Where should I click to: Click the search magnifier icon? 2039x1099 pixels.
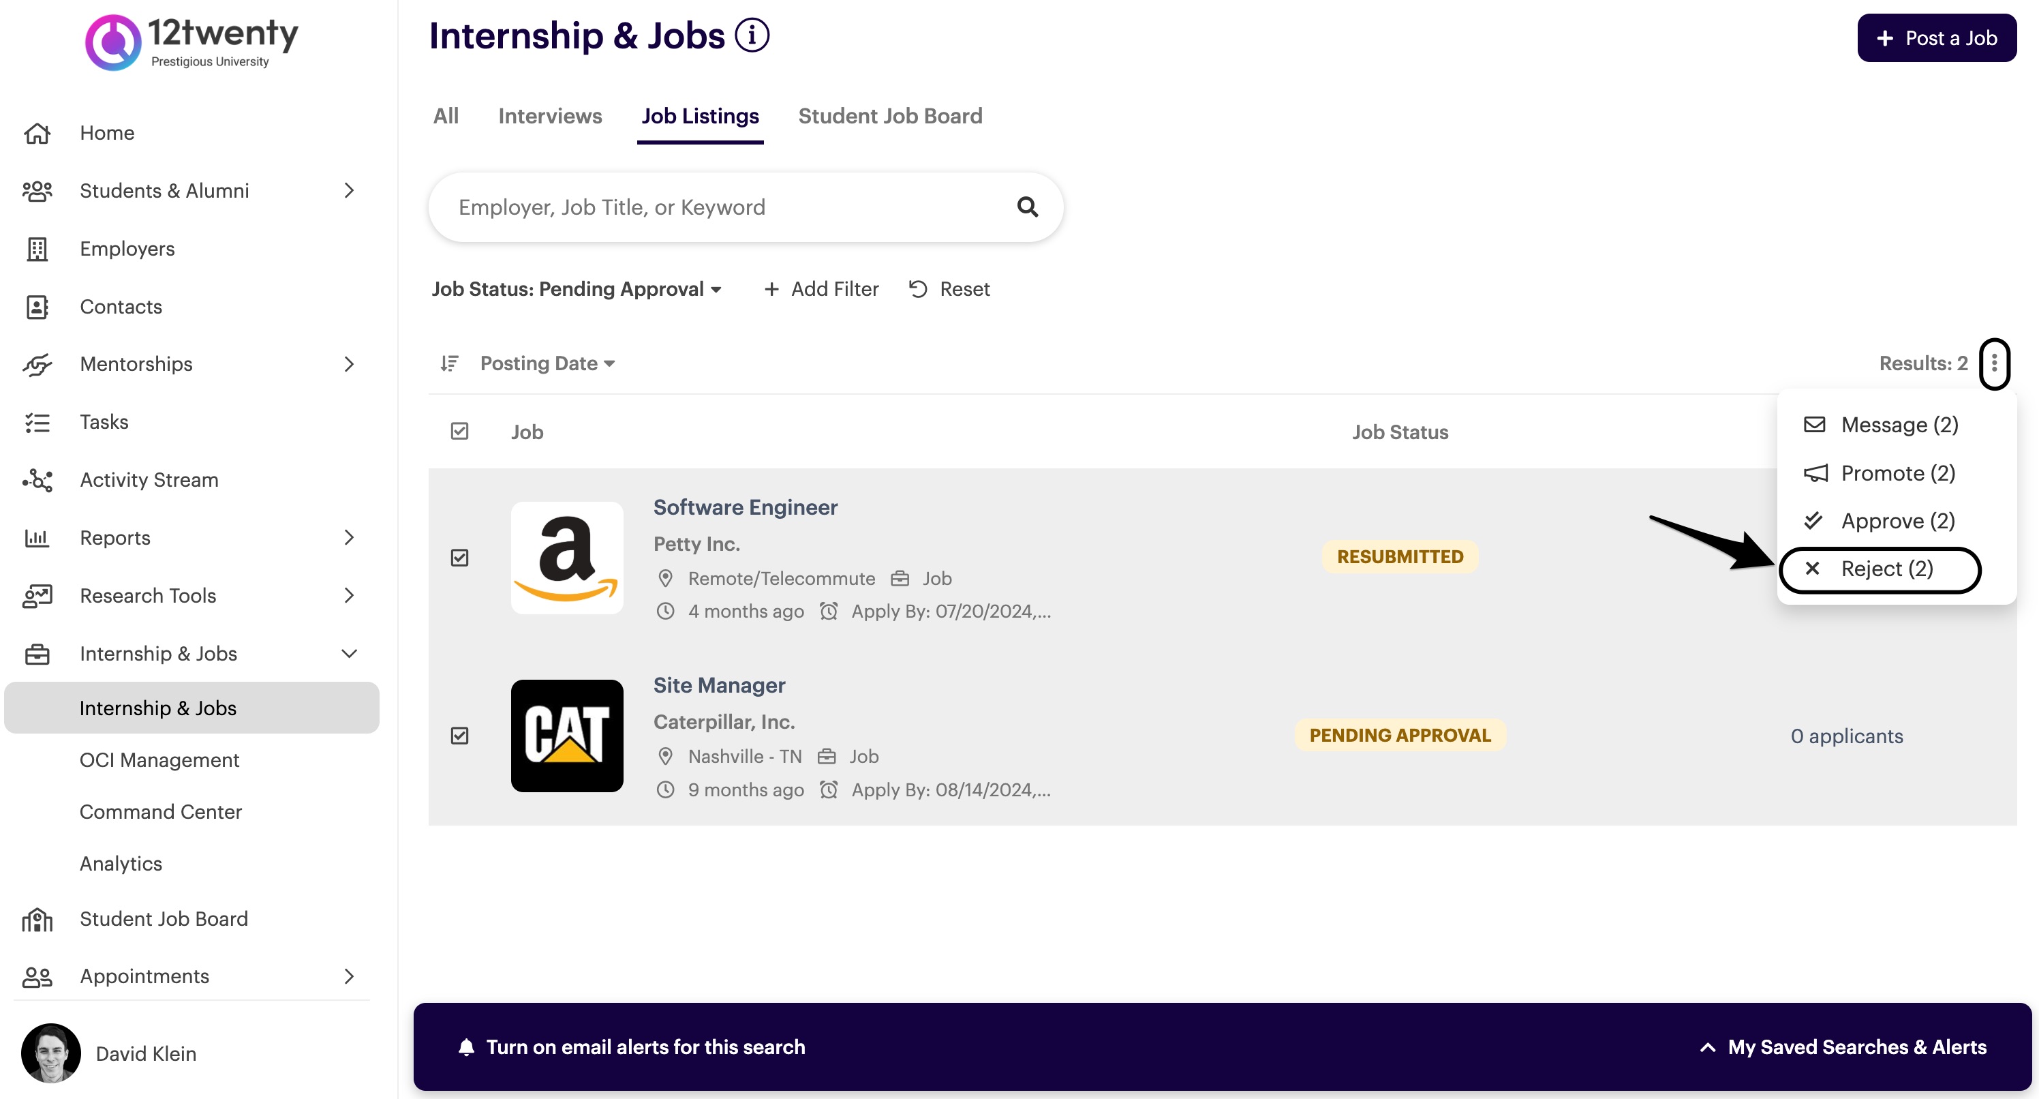click(x=1026, y=207)
